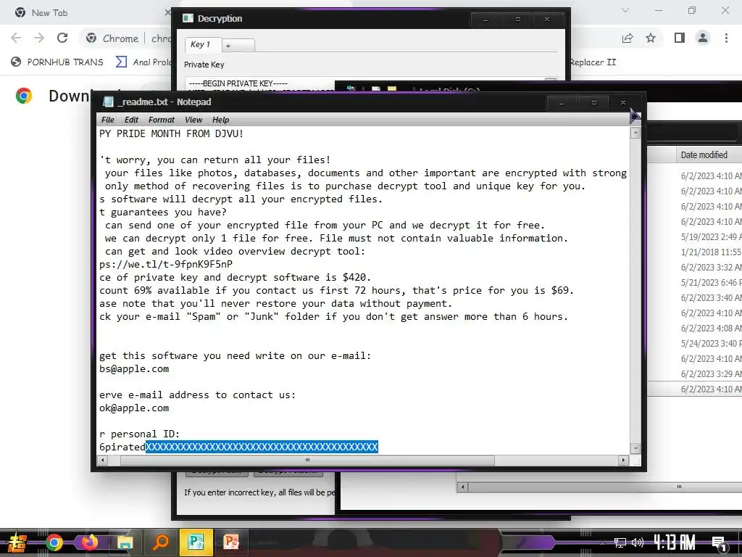Open the Chrome profile avatar menu
Image resolution: width=742 pixels, height=557 pixels.
703,38
